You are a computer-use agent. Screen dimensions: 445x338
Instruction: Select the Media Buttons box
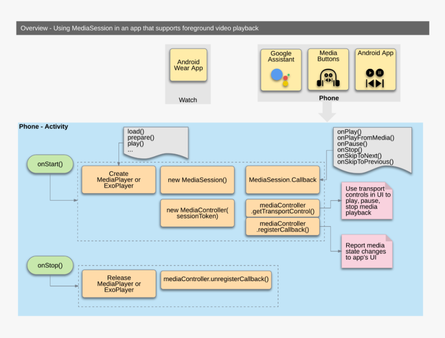pos(328,69)
